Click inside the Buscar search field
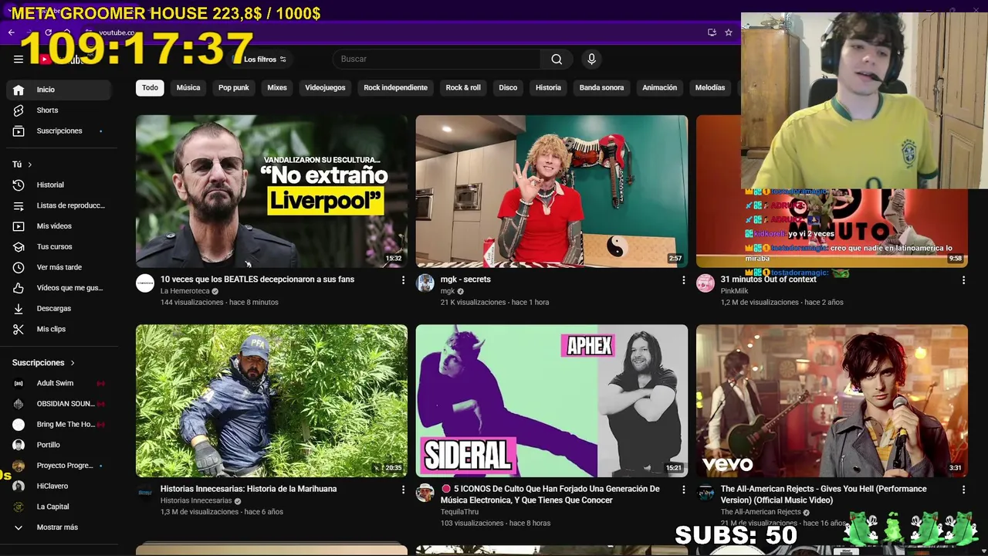Viewport: 988px width, 556px height. (436, 59)
